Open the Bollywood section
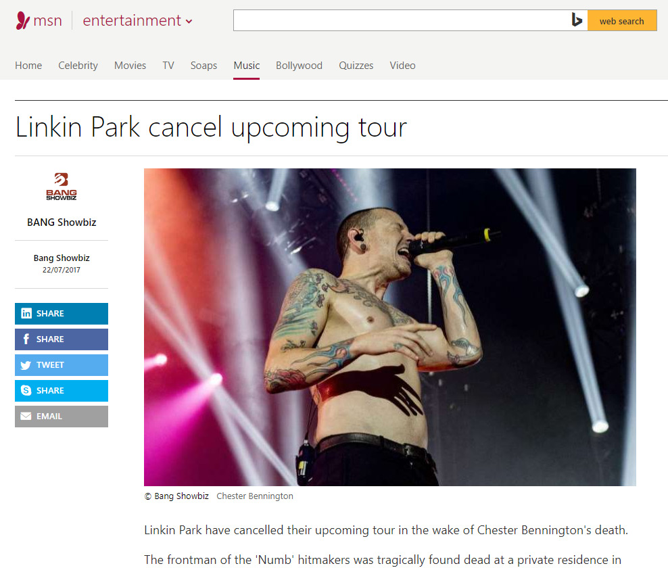This screenshot has width=668, height=568. (x=299, y=66)
